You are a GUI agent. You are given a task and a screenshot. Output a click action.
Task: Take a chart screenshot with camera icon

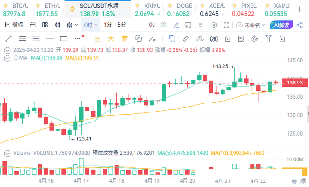(164, 25)
